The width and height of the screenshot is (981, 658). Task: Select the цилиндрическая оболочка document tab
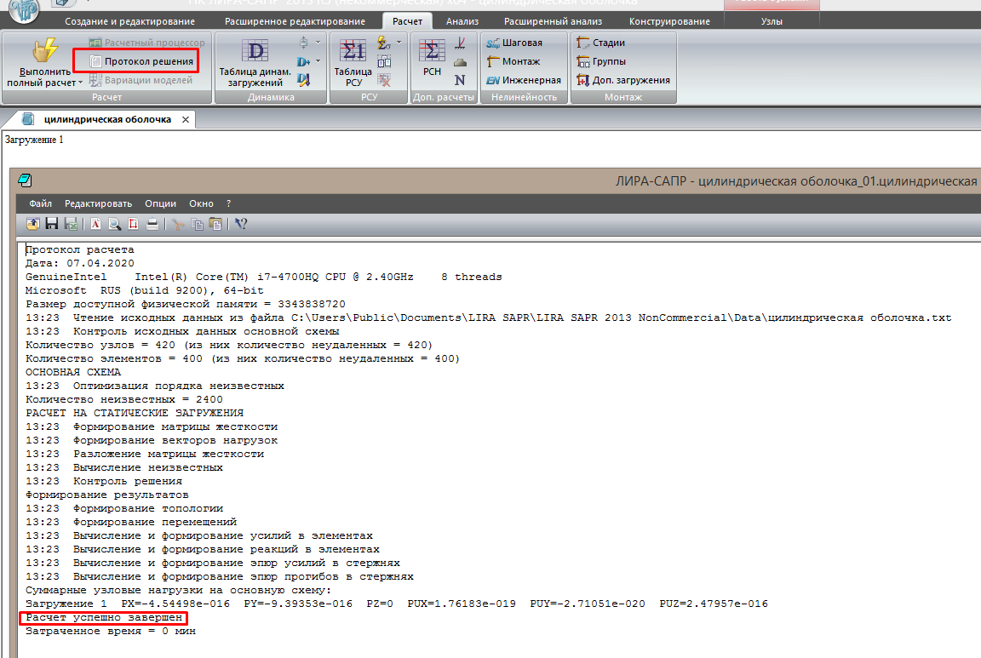pos(107,119)
